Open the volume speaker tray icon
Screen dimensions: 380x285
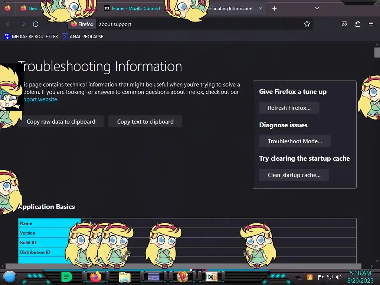pos(339,277)
